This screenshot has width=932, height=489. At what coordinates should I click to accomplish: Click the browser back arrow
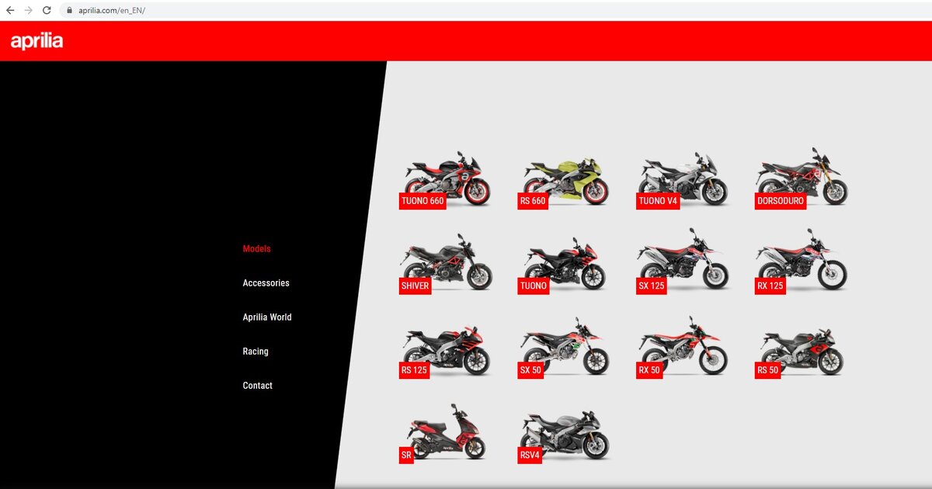(10, 10)
